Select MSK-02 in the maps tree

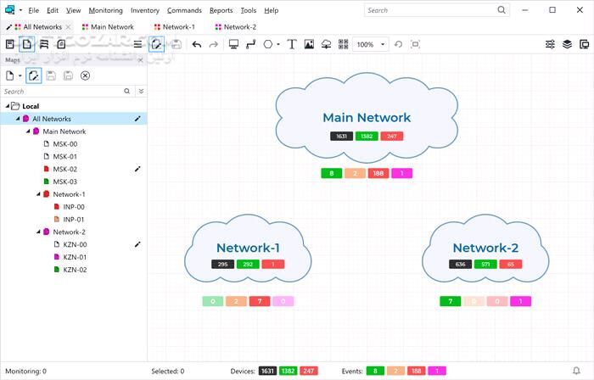pyautogui.click(x=65, y=169)
